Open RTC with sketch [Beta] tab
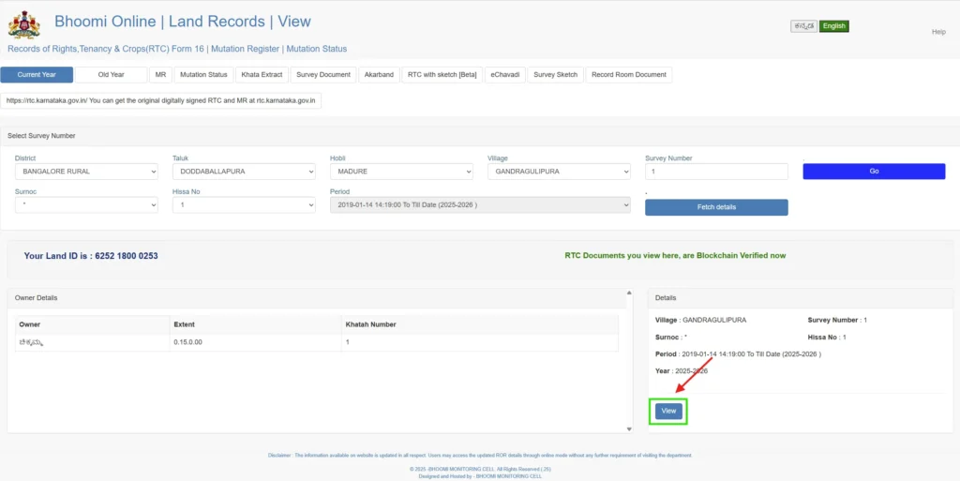The width and height of the screenshot is (960, 481). coord(442,75)
